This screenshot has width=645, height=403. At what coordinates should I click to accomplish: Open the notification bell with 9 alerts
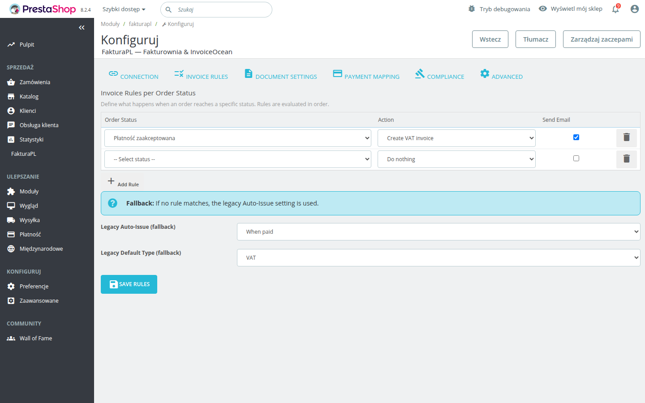[x=615, y=9]
